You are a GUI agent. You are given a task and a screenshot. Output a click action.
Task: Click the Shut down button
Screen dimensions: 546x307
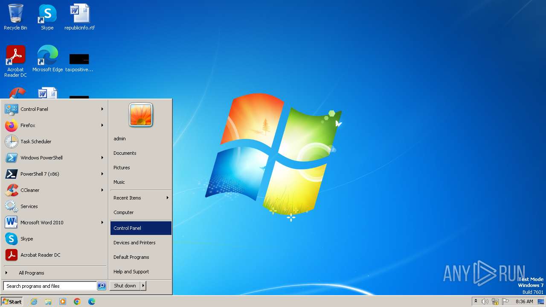tap(125, 286)
